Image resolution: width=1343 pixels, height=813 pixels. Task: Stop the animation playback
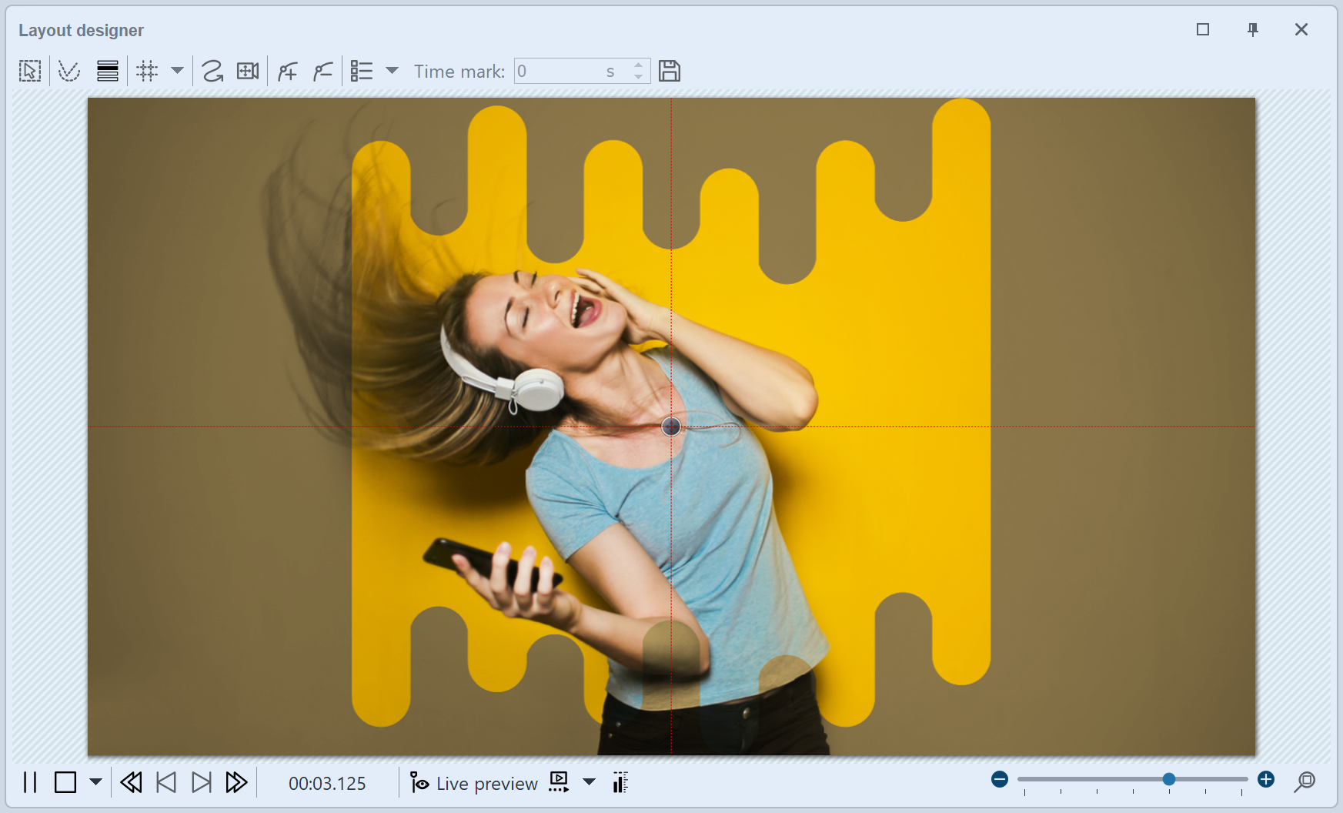pyautogui.click(x=66, y=782)
